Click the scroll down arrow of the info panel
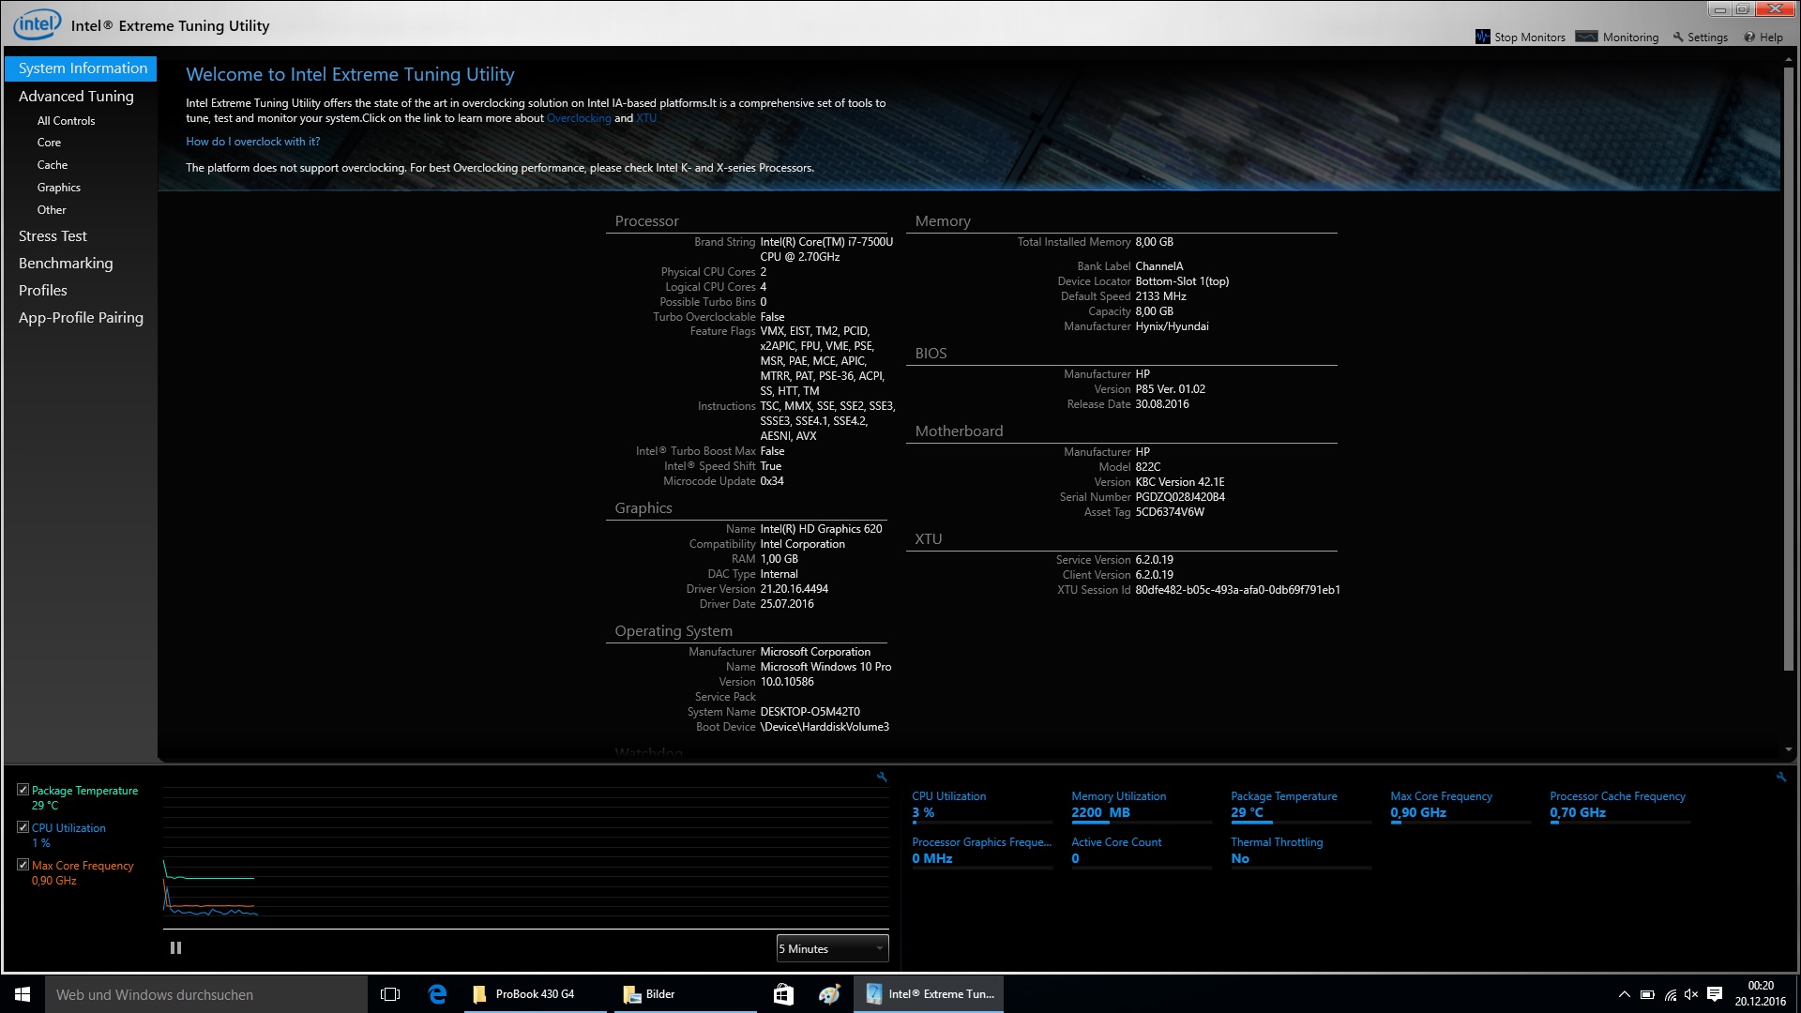This screenshot has height=1013, width=1801. [1789, 749]
